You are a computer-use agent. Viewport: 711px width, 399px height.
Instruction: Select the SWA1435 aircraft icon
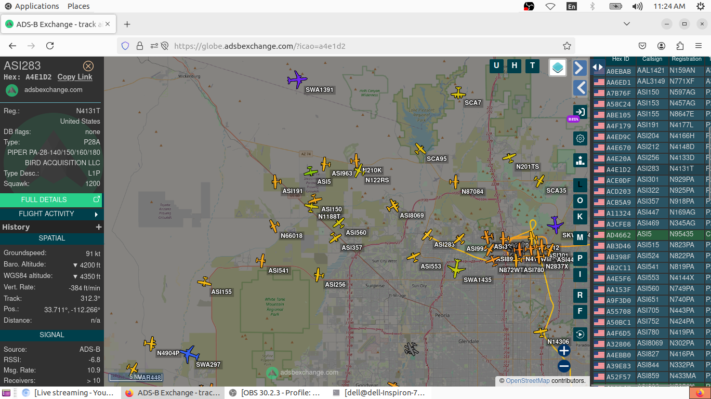click(x=456, y=269)
